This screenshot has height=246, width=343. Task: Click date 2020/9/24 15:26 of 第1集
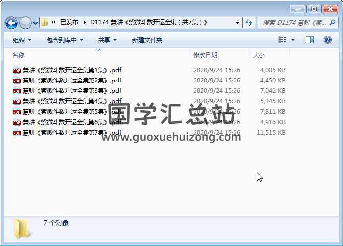click(x=217, y=70)
